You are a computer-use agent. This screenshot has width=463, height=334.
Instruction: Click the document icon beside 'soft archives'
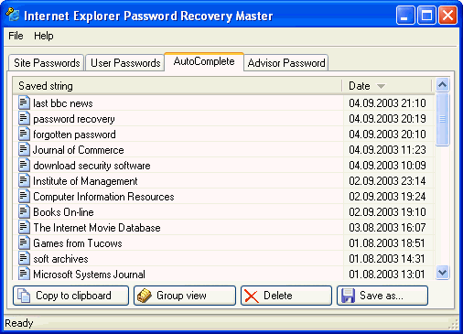[24, 258]
